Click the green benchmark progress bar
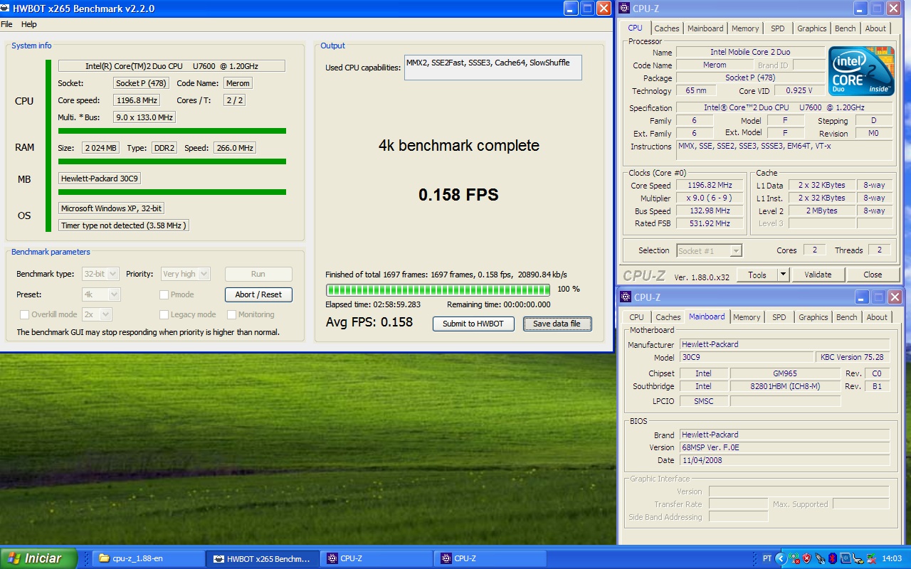This screenshot has width=911, height=569. click(438, 289)
